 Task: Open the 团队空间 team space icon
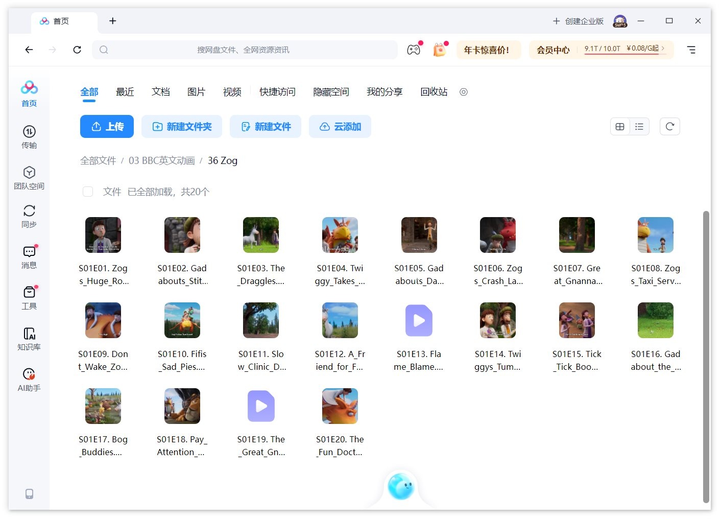point(29,178)
